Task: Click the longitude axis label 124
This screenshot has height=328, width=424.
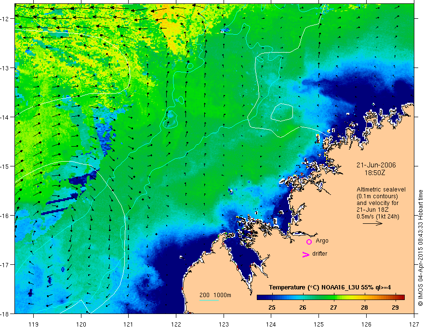Action: point(271,324)
